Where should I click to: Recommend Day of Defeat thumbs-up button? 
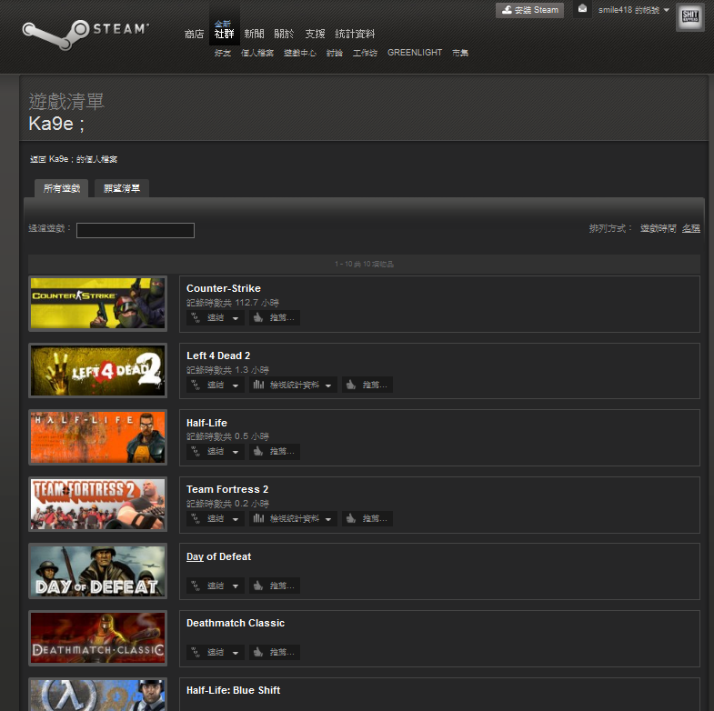pyautogui.click(x=274, y=586)
